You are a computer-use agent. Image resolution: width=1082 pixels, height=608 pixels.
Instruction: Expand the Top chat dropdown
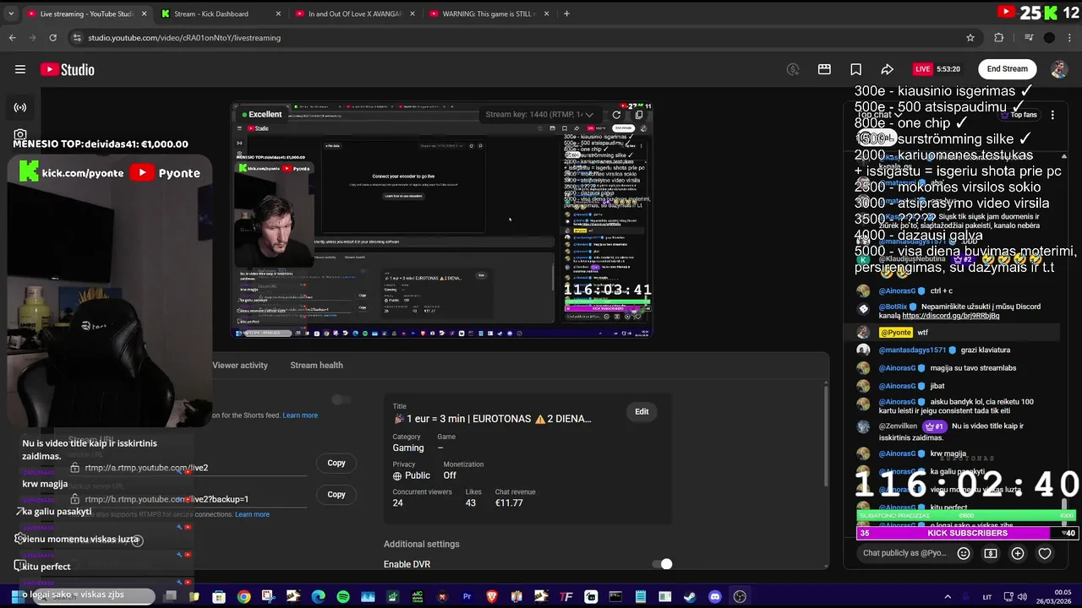coord(879,115)
